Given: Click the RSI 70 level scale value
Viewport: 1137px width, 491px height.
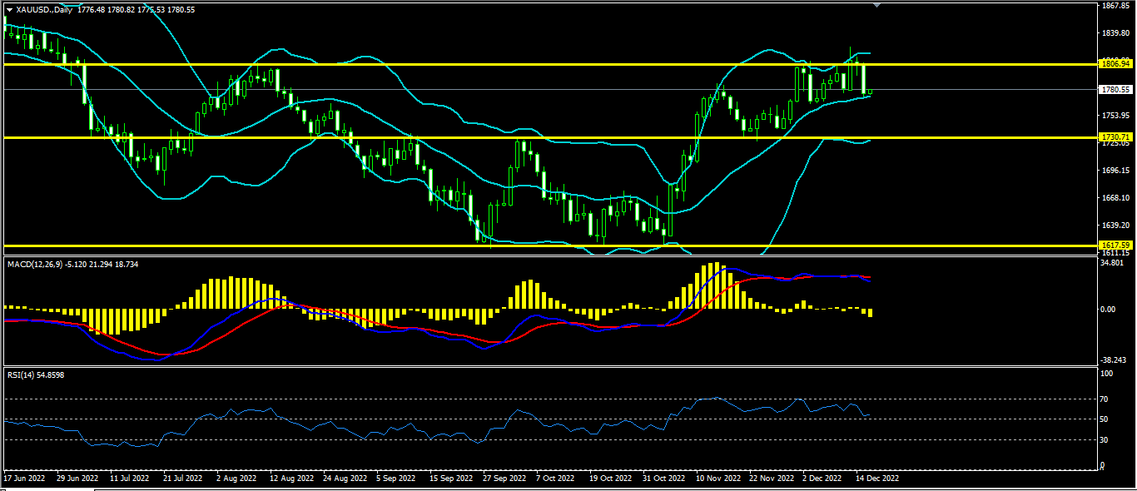Looking at the screenshot, I should click(x=1106, y=399).
